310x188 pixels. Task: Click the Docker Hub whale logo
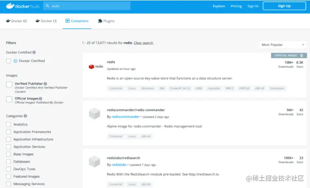pyautogui.click(x=23, y=6)
